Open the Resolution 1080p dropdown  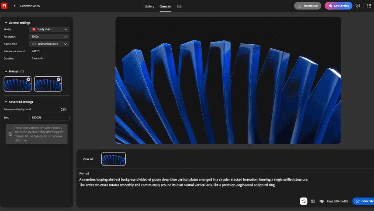(x=49, y=37)
